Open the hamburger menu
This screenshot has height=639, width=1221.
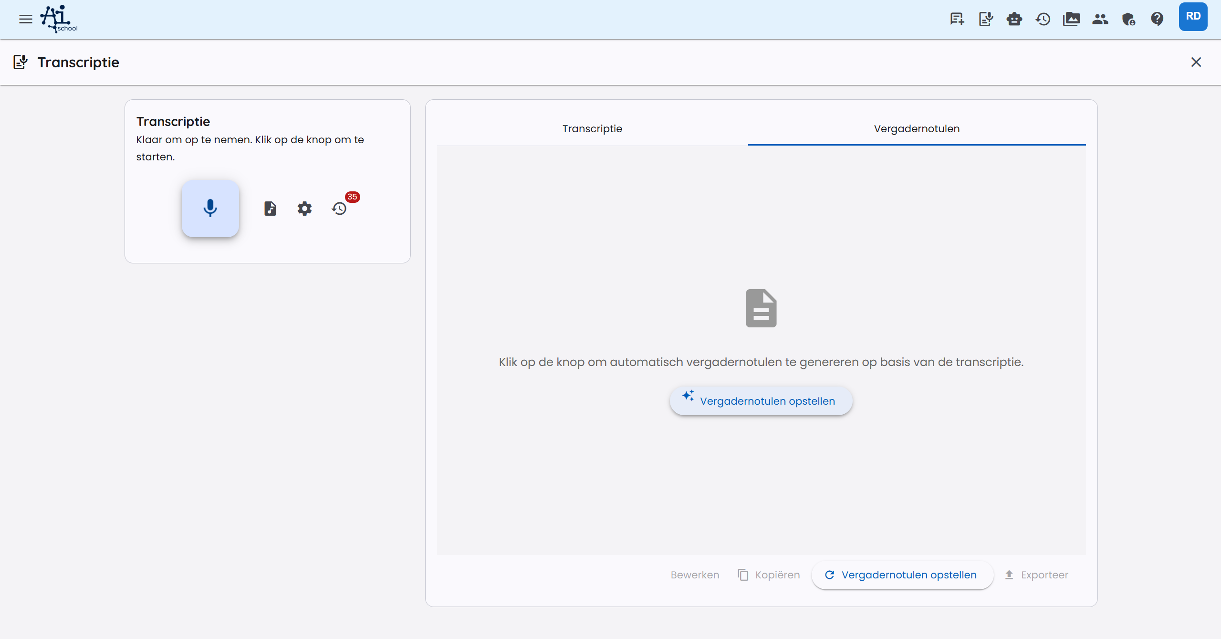point(26,19)
